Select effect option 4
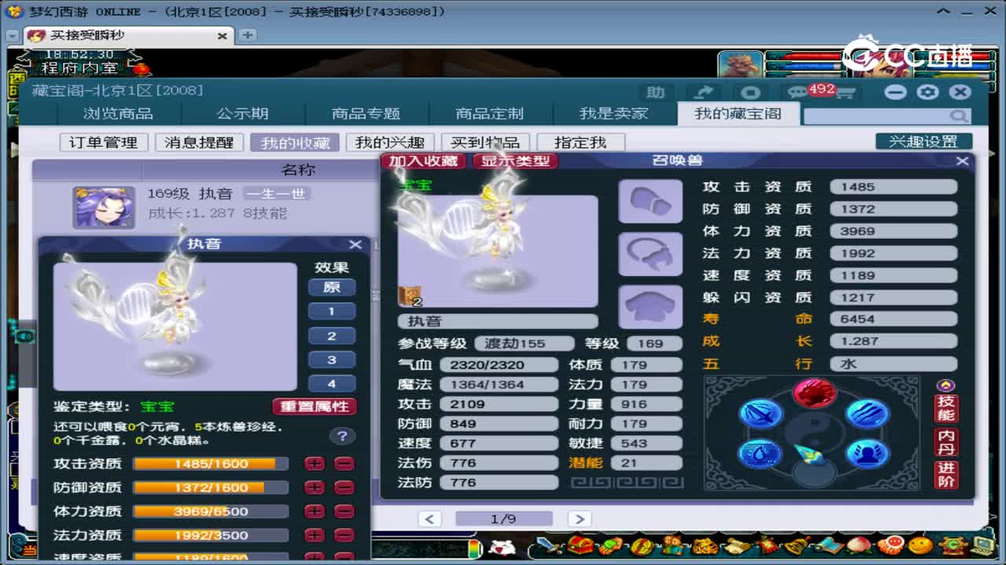 [x=332, y=385]
